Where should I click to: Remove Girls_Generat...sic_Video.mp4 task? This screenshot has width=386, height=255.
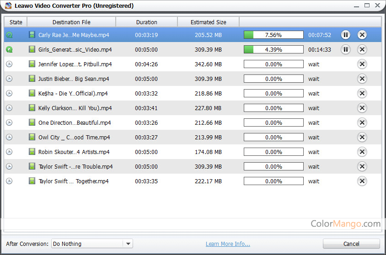362,50
